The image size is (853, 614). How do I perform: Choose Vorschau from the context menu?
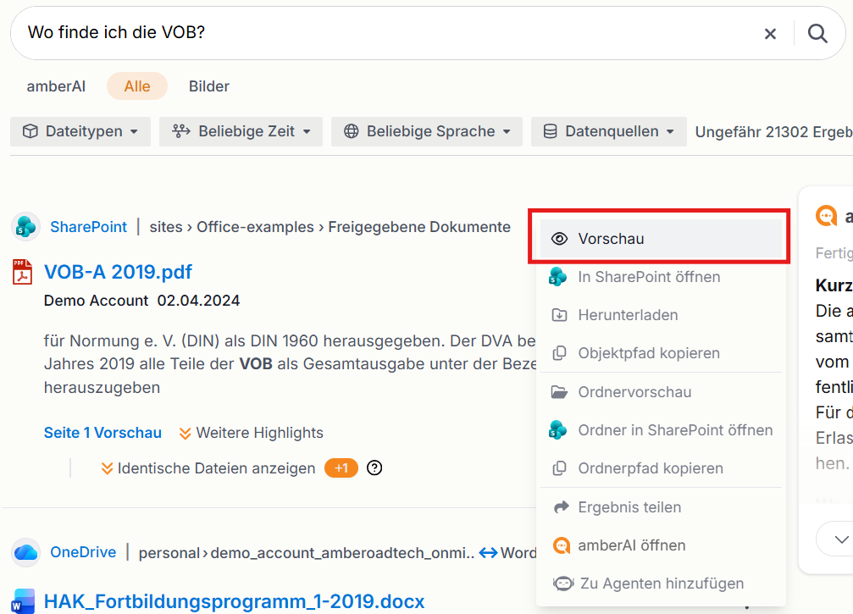pos(661,239)
